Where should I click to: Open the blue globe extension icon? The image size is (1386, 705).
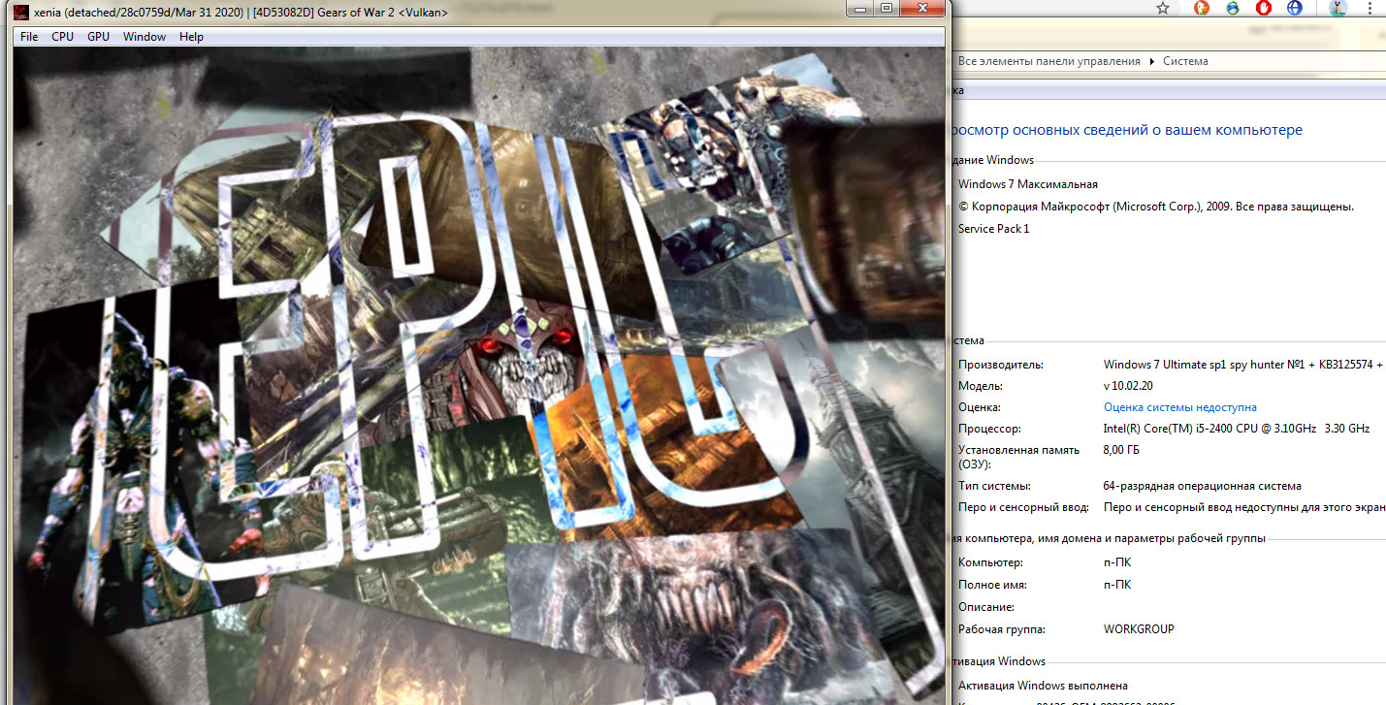pos(1294,8)
